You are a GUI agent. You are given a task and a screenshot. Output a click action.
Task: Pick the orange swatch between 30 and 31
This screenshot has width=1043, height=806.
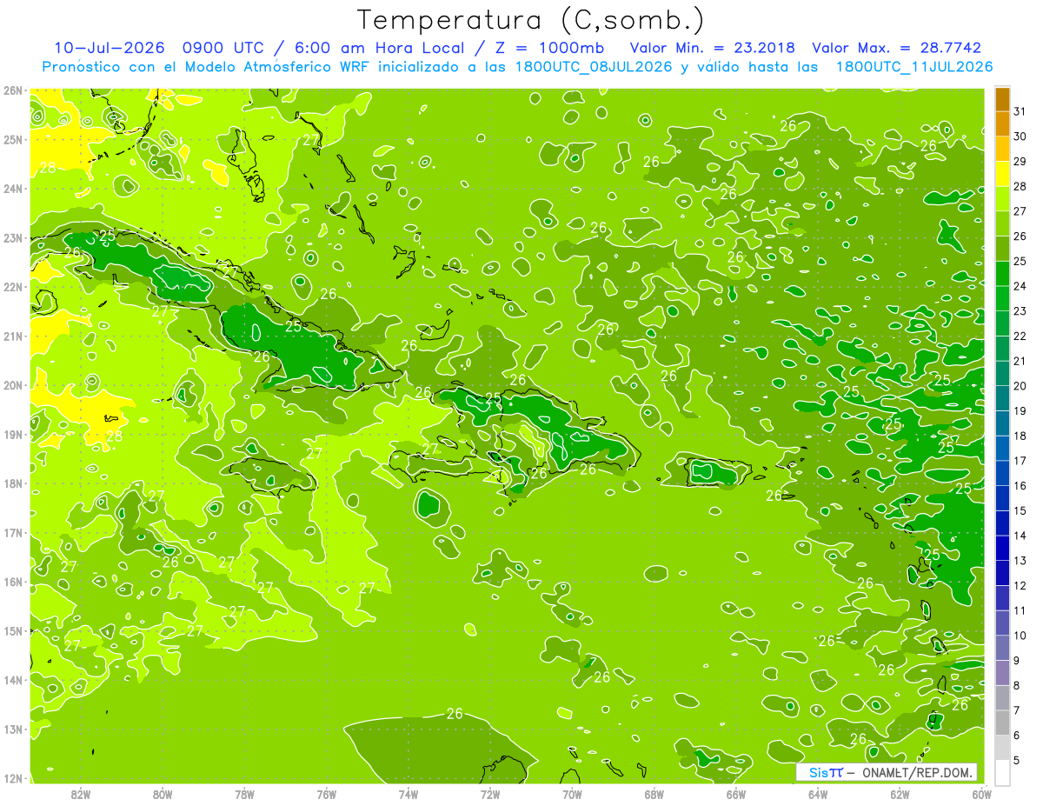1002,123
